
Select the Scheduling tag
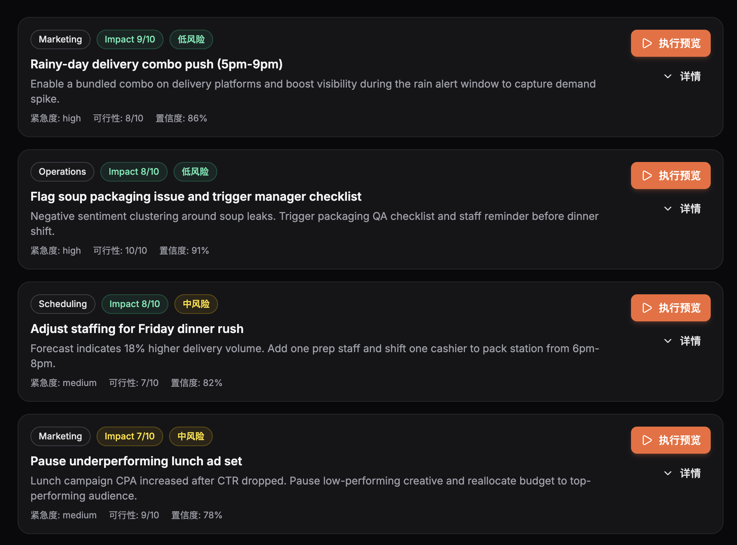pyautogui.click(x=63, y=304)
